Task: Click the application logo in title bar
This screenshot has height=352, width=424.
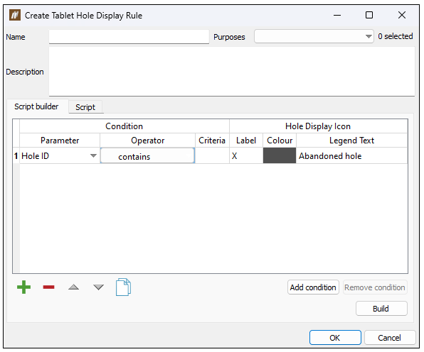Action: (x=15, y=15)
